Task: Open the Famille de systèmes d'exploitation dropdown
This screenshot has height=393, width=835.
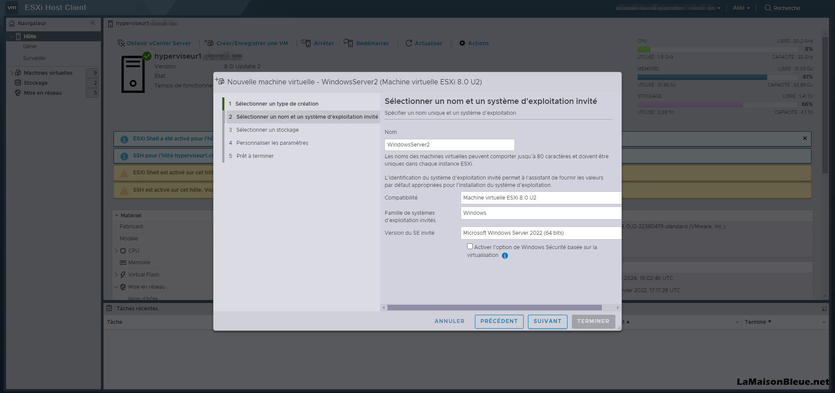Action: point(541,213)
